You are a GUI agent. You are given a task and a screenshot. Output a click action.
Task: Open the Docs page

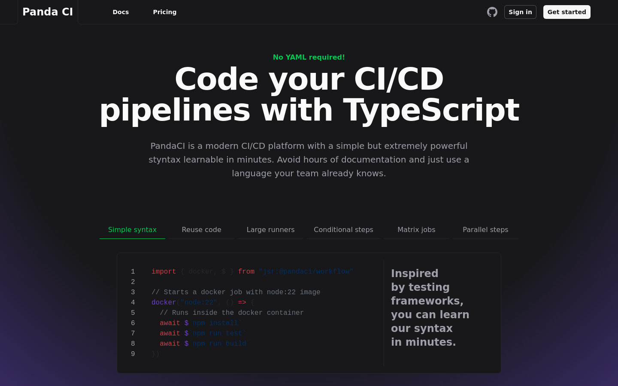(121, 12)
